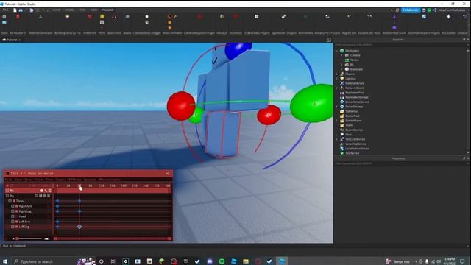Image resolution: width=471 pixels, height=265 pixels.
Task: Open Spotify from the taskbar
Action: (222, 261)
